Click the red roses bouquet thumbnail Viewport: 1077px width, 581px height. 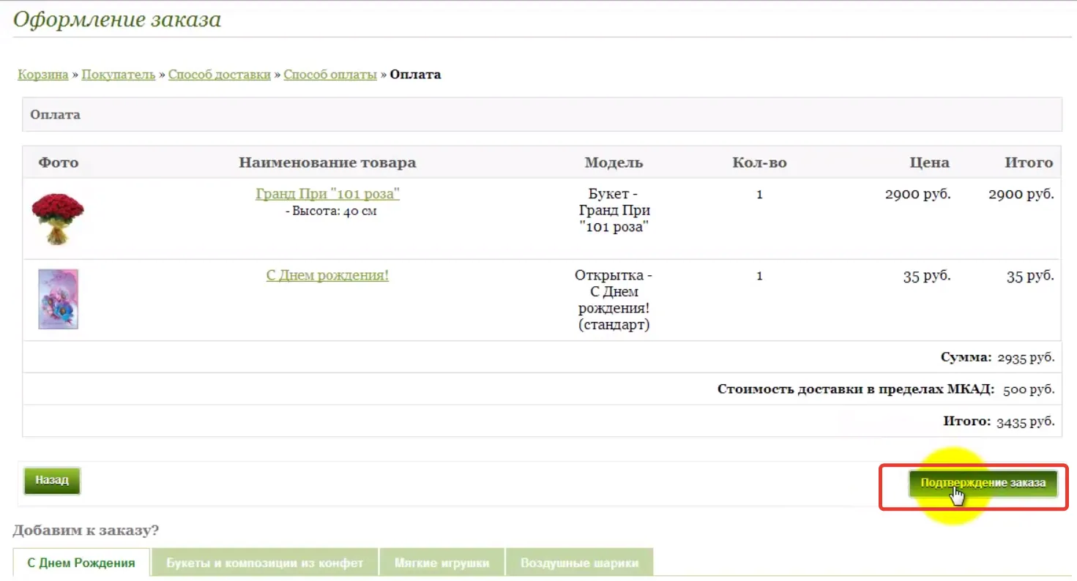click(58, 219)
